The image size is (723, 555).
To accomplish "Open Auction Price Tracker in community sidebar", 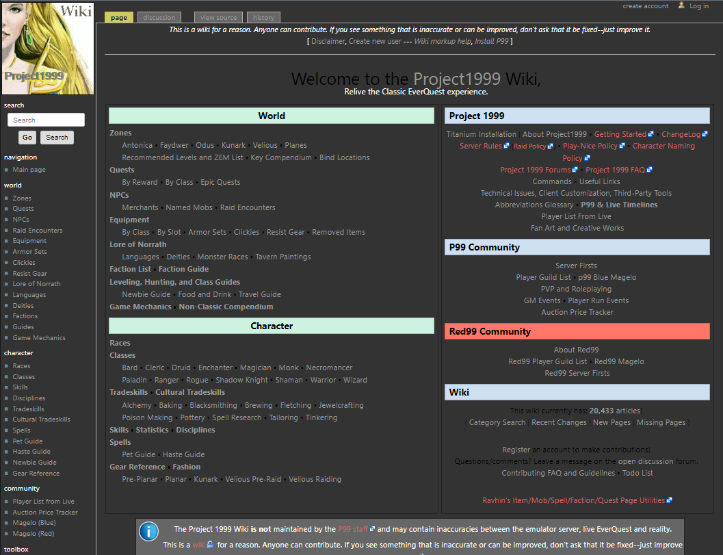I will pos(44,512).
